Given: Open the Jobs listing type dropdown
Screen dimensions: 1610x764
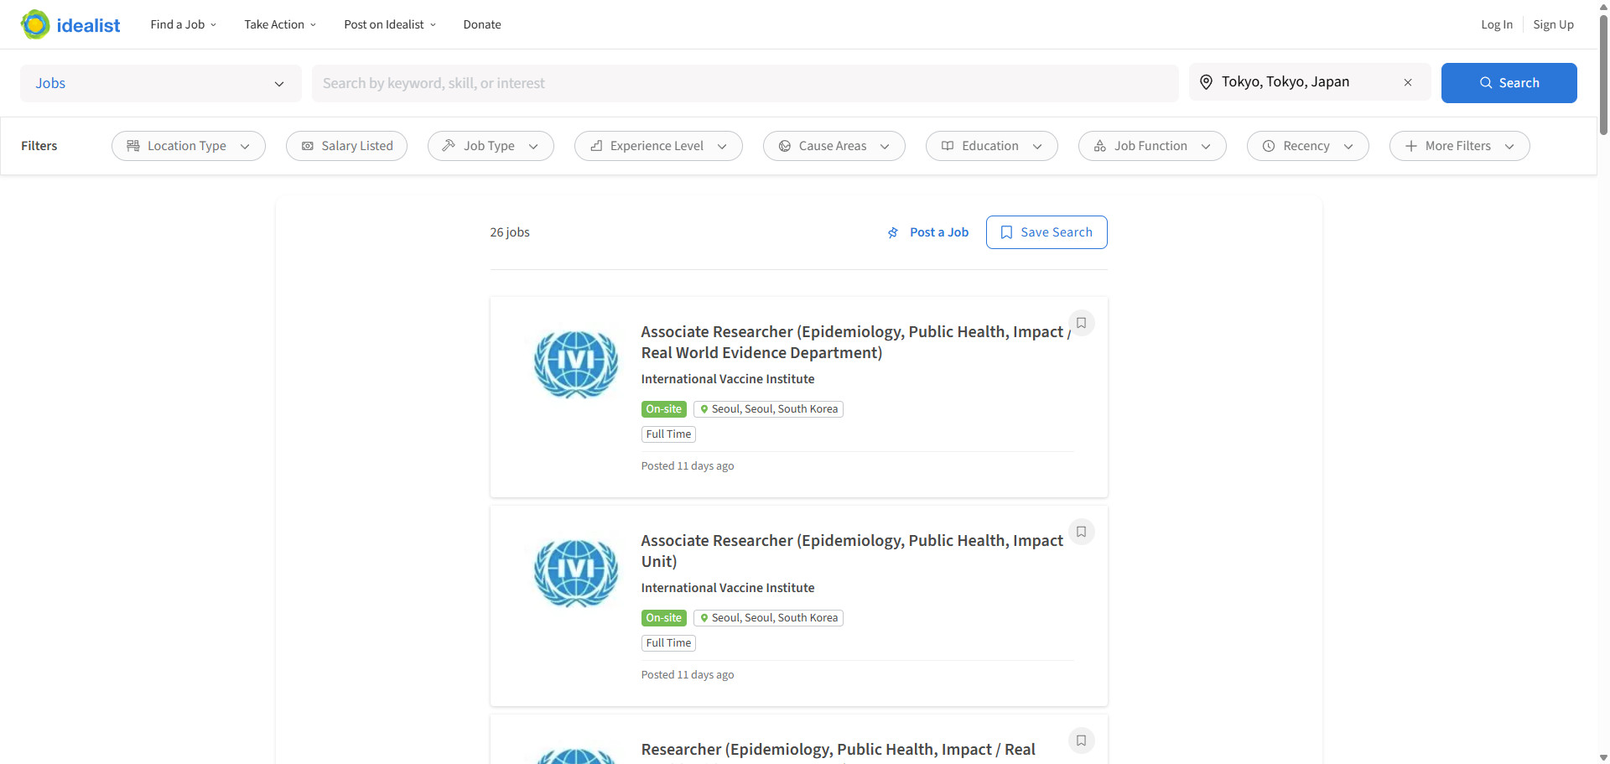Looking at the screenshot, I should 161,83.
